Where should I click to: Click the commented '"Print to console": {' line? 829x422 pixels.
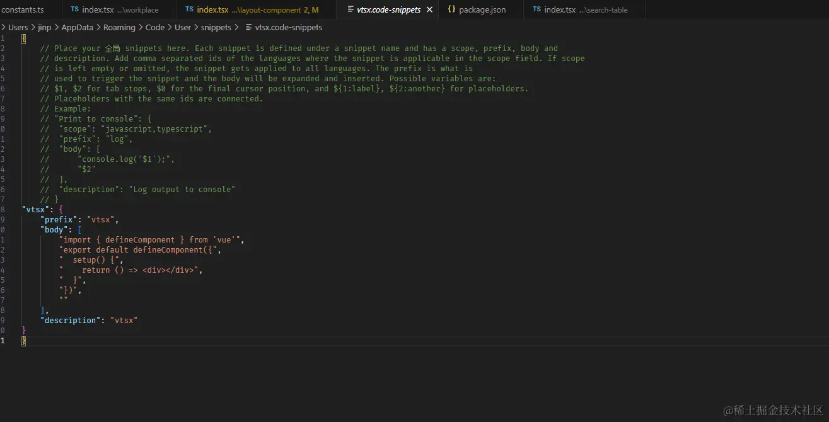point(96,119)
